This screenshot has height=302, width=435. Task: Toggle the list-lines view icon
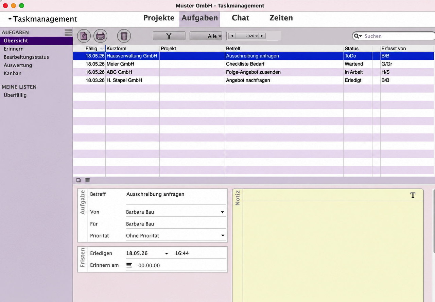point(87,180)
